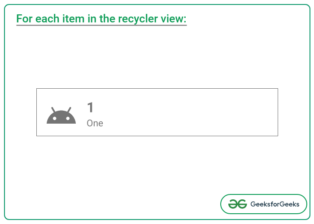Click the gray underline beneath the heading

coord(101,26)
